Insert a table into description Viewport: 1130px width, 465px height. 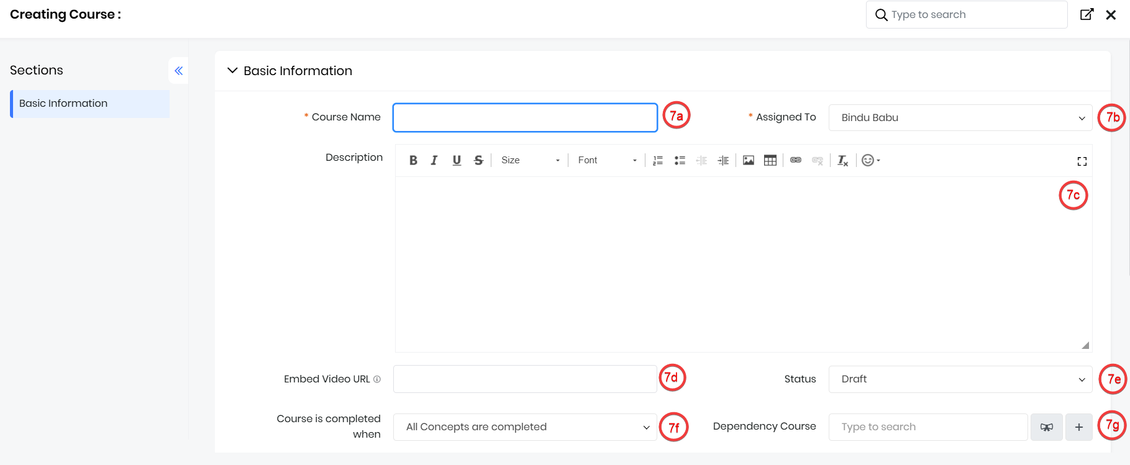[x=770, y=160]
